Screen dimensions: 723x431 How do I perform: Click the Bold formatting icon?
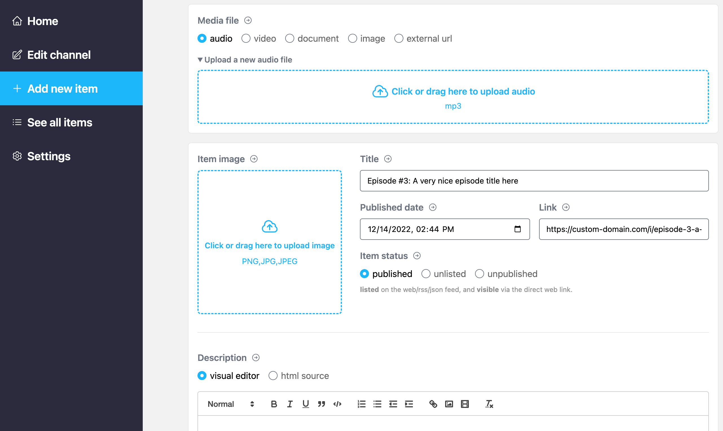[274, 404]
